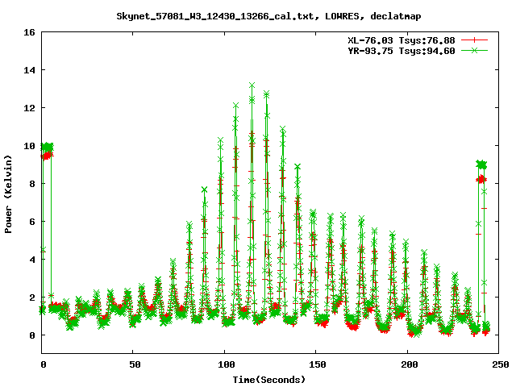Click y-axis tick value 10
516x387 pixels.
(29, 146)
